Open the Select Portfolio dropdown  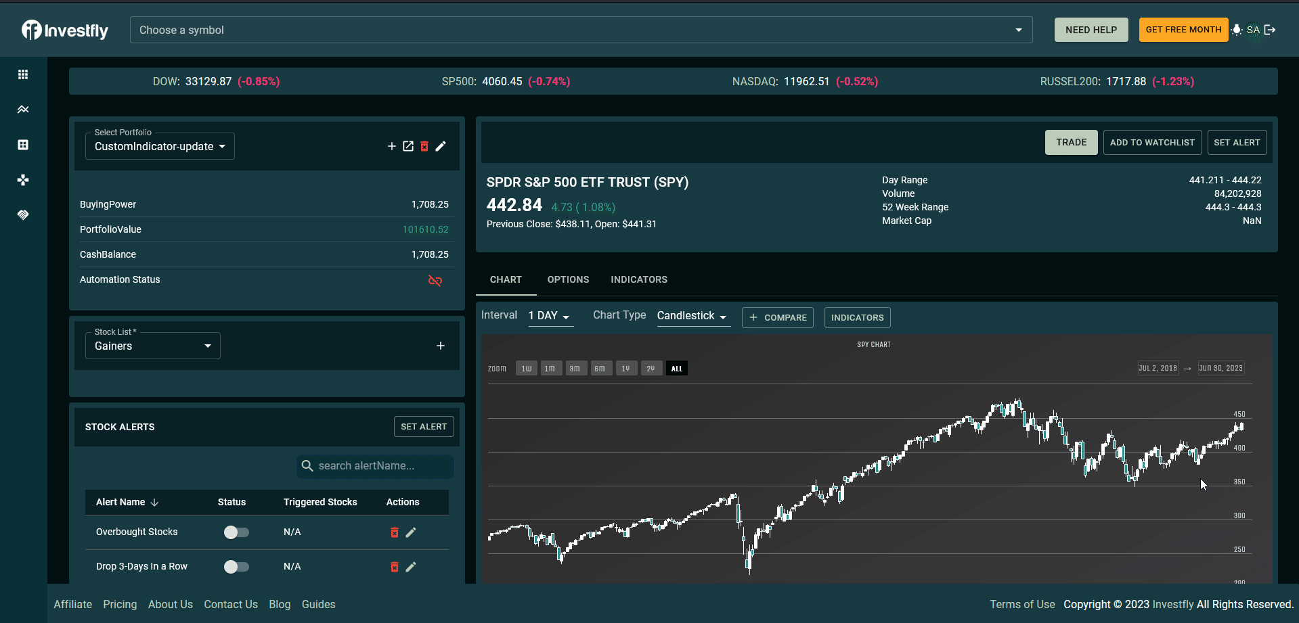(x=160, y=146)
